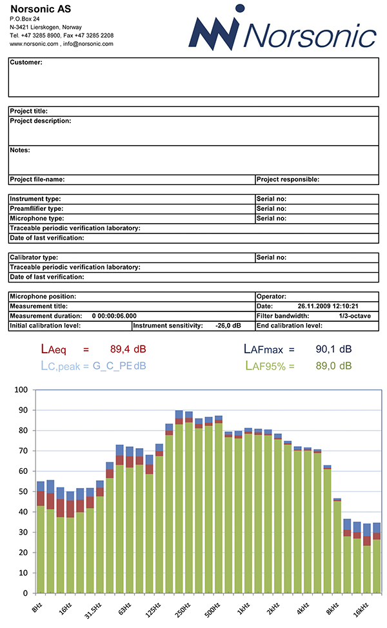Click the 4kHz axis label
This screenshot has height=628, width=387.
(x=303, y=609)
